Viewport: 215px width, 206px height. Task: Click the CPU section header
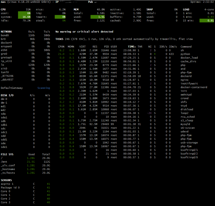(x=3, y=9)
